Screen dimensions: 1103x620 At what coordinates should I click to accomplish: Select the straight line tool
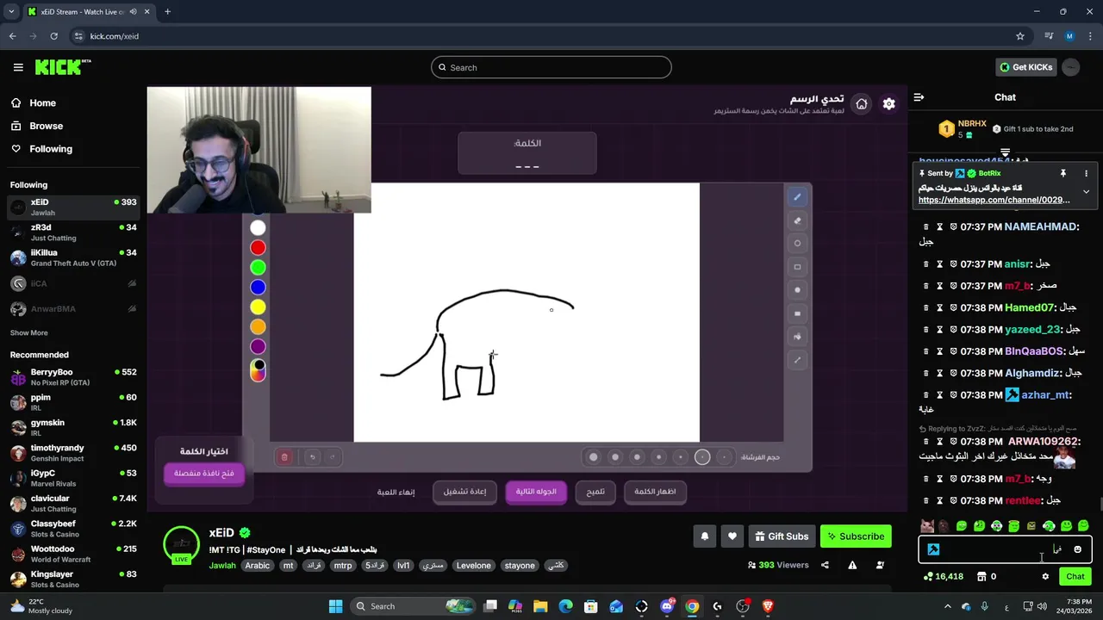click(x=797, y=360)
